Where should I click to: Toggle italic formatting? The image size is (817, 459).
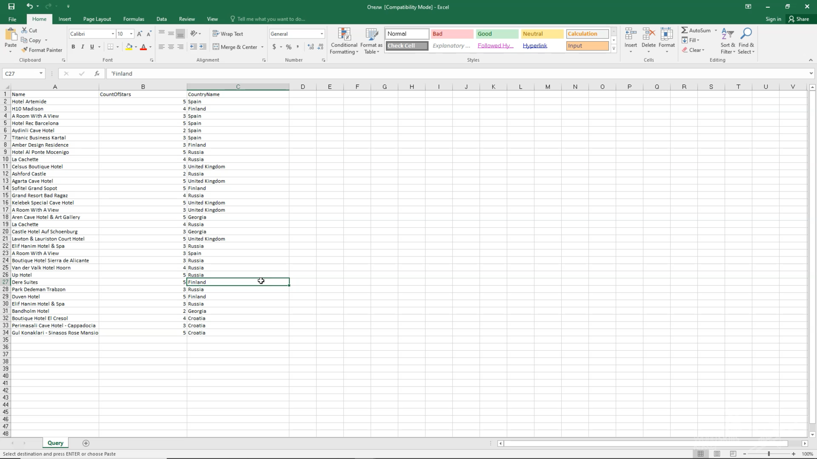pyautogui.click(x=82, y=47)
